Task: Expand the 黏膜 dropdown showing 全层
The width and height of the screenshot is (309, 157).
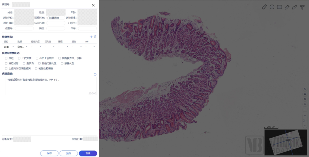Action: pyautogui.click(x=22, y=47)
